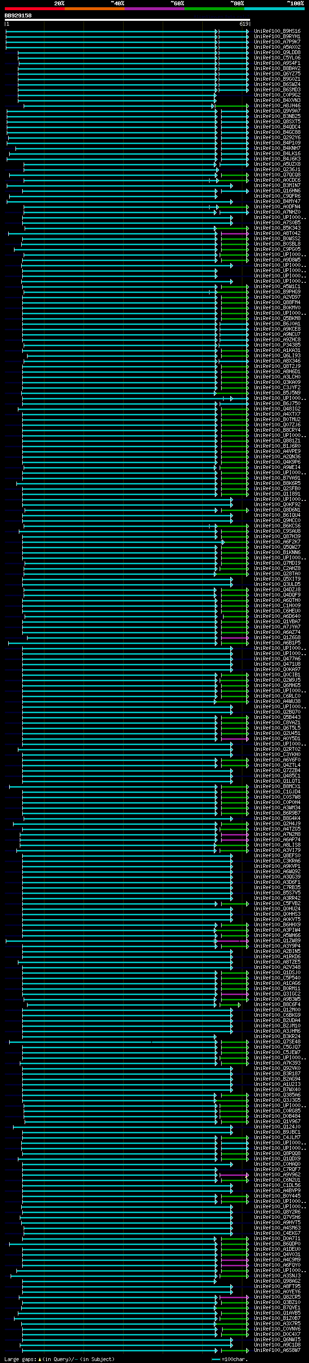Screen dimensions: 309x1363
Task: Click the magenta segment in the Q1Z6G8 row
Action: [235, 638]
